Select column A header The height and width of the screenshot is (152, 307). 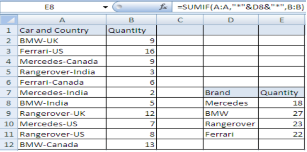[x=62, y=20]
